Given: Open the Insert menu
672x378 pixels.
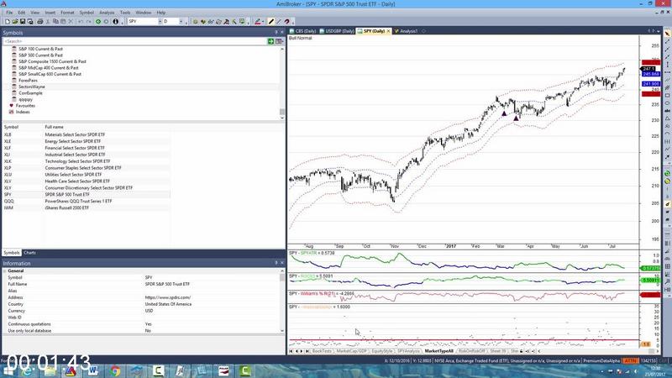Looking at the screenshot, I should 50,13.
